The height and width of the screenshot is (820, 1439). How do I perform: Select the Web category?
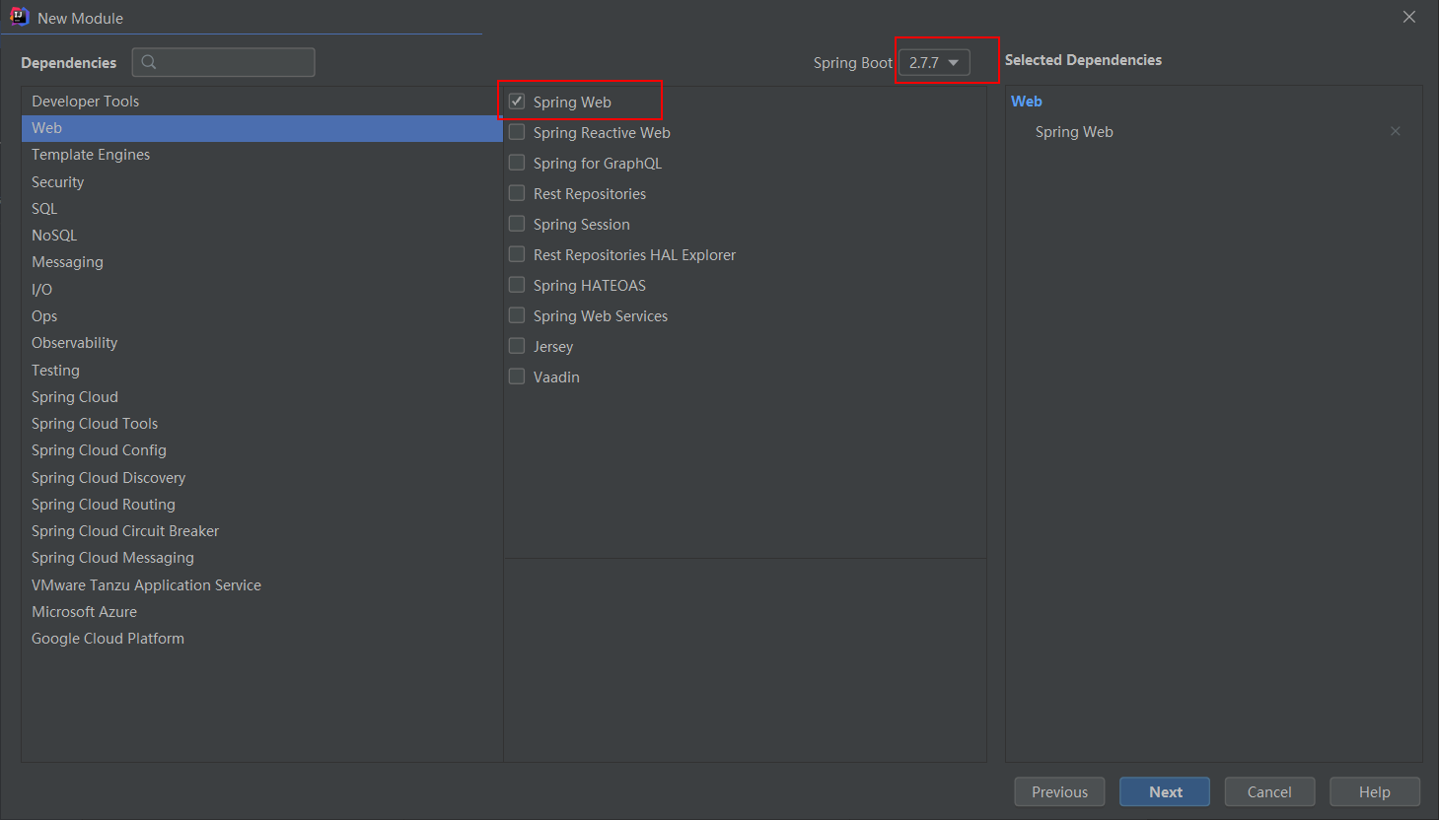(262, 128)
